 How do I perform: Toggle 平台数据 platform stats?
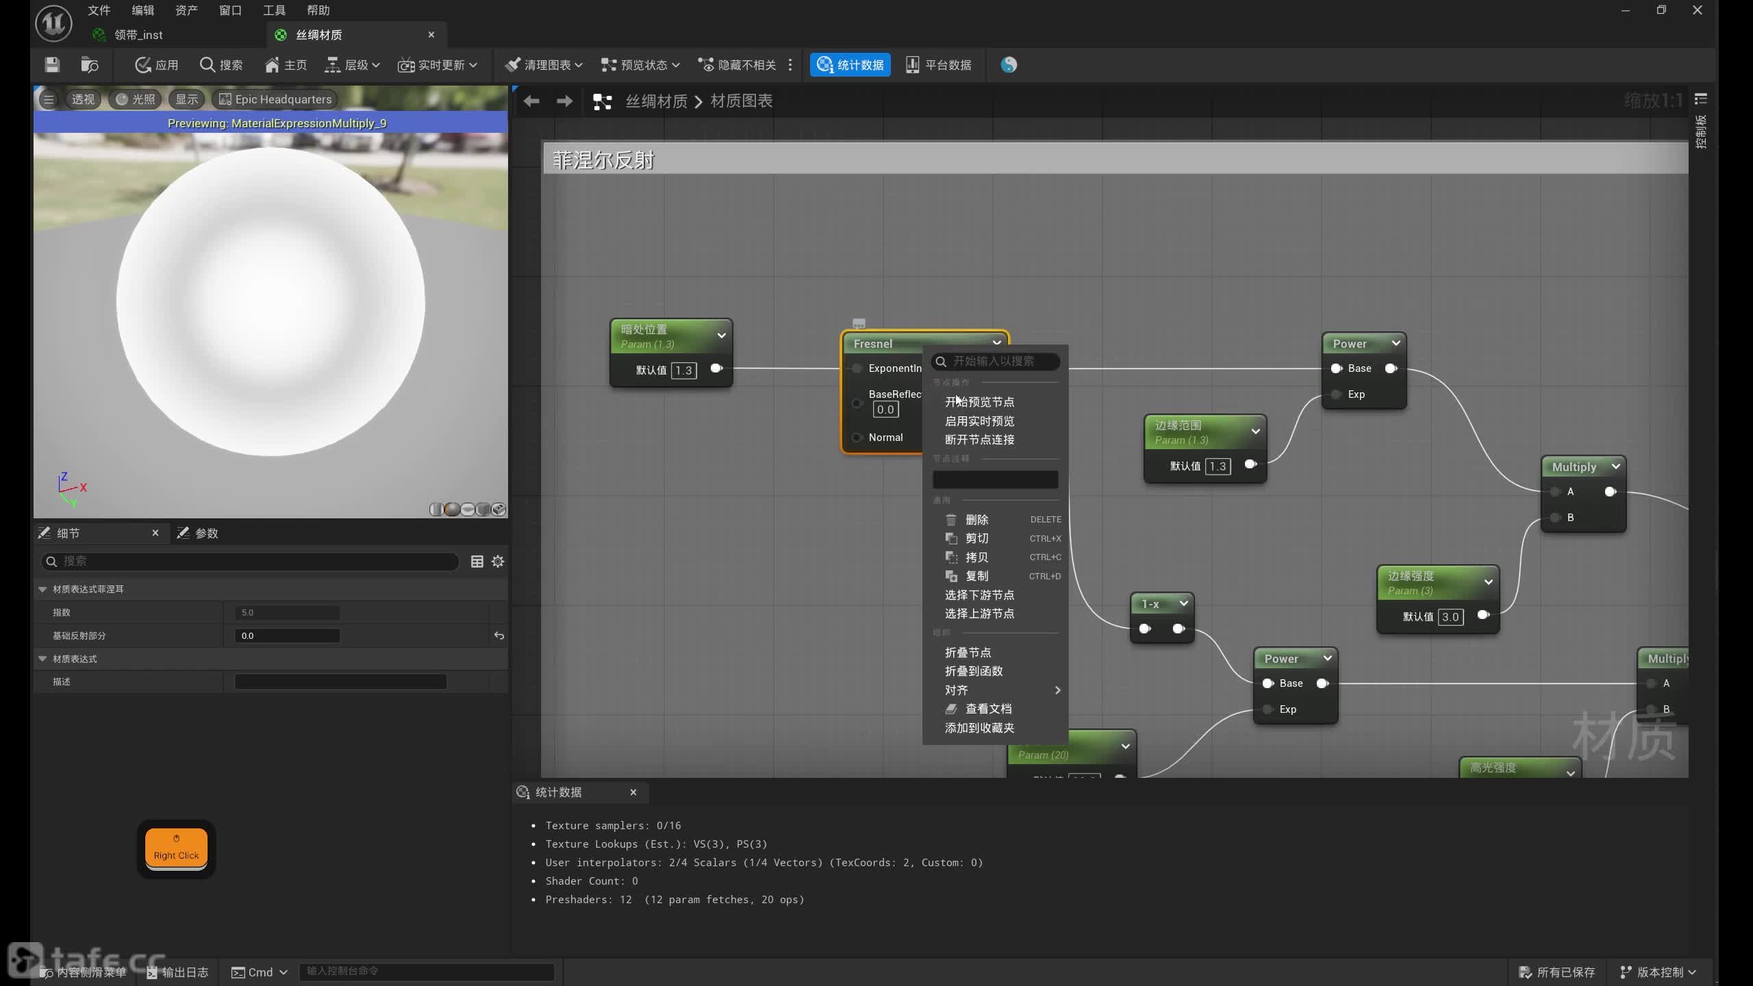[938, 65]
